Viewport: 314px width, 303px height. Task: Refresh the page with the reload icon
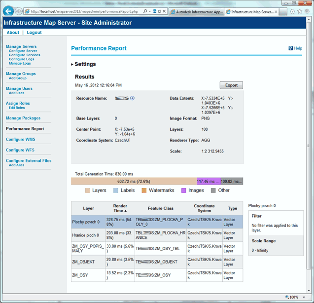click(159, 11)
